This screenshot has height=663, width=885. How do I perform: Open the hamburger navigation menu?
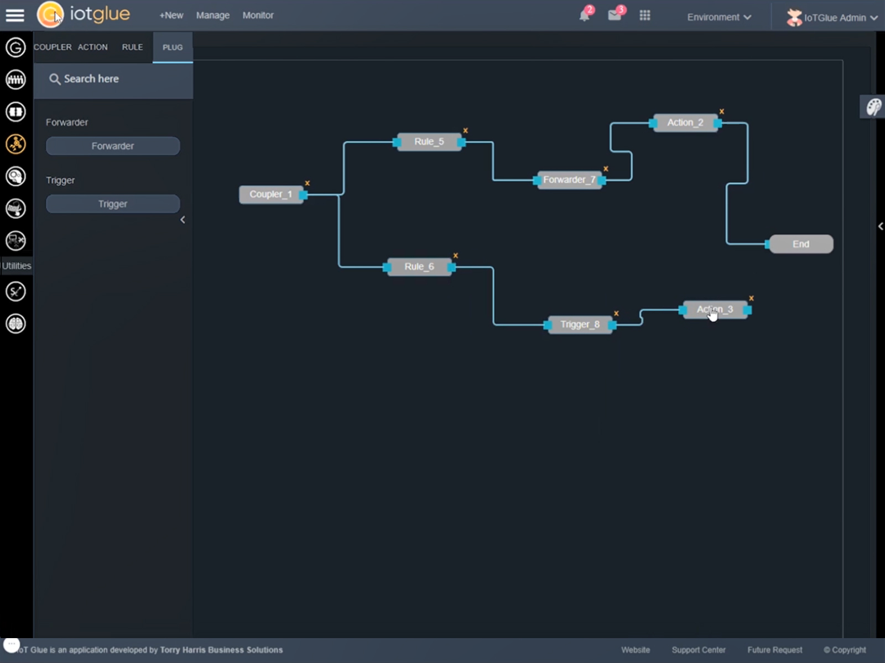tap(15, 15)
